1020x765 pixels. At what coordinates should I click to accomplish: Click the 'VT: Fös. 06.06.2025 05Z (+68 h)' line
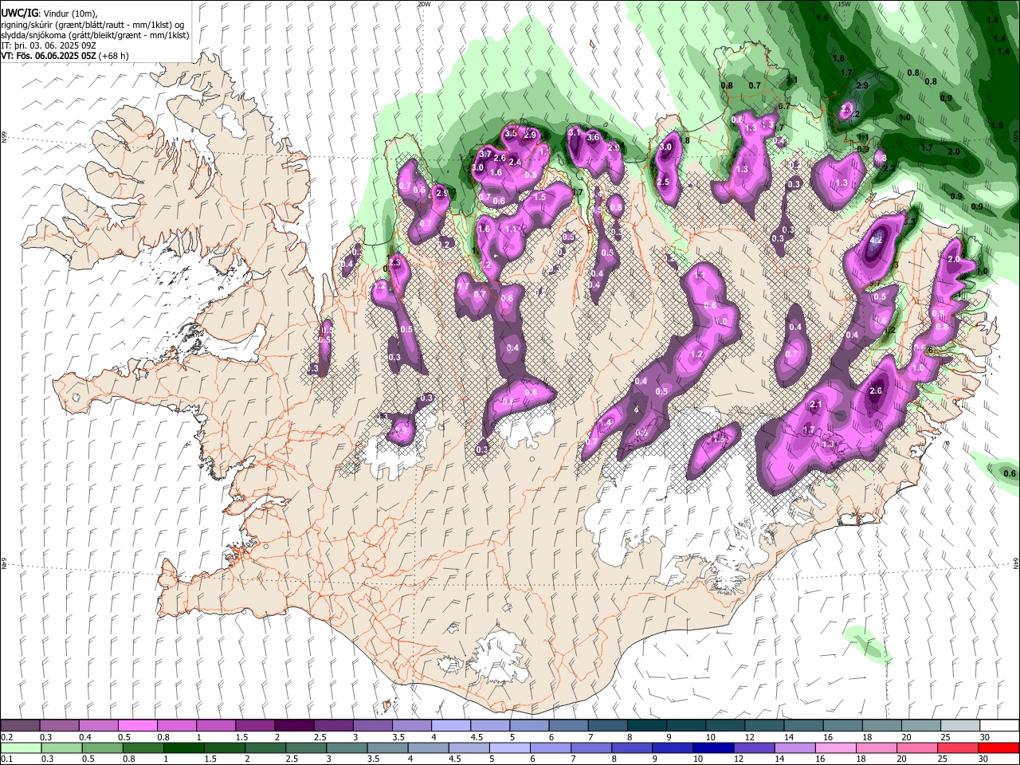(x=65, y=56)
